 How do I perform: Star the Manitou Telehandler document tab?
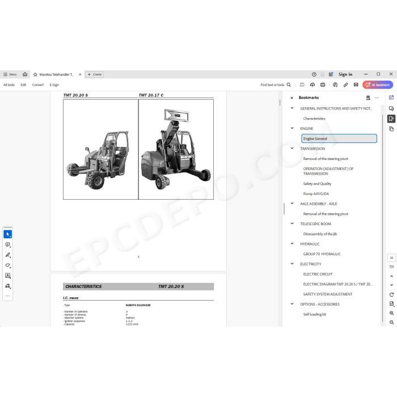[x=35, y=74]
